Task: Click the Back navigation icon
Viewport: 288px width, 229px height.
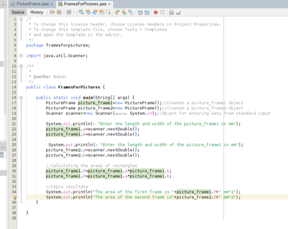Action: (59, 12)
